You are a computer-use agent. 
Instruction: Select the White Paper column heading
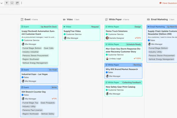pyautogui.click(x=115, y=19)
